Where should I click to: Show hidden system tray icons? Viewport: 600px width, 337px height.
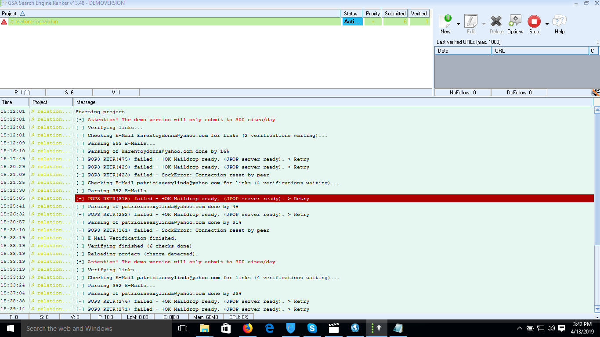click(519, 328)
